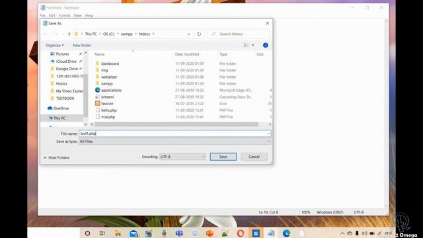Click the horizontal scrollbar in file list
Image resolution: width=423 pixels, height=238 pixels.
176,124
